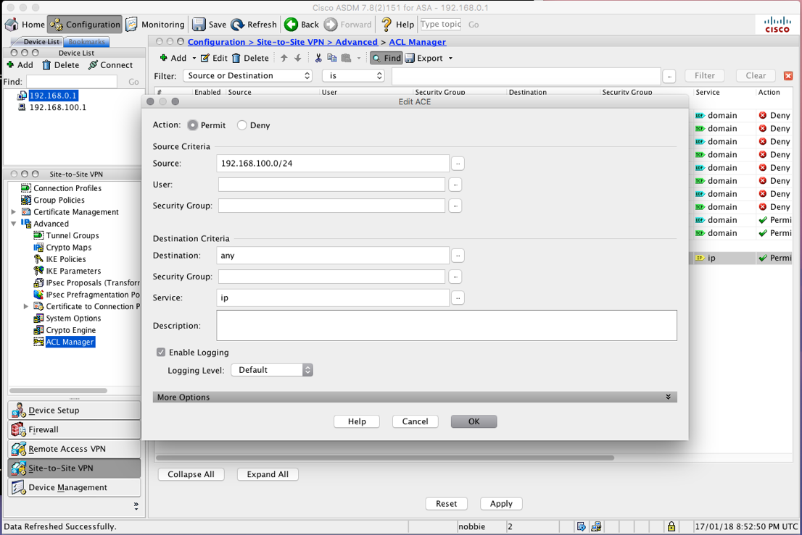Switch to the Device List tab
This screenshot has width=802, height=535.
41,42
